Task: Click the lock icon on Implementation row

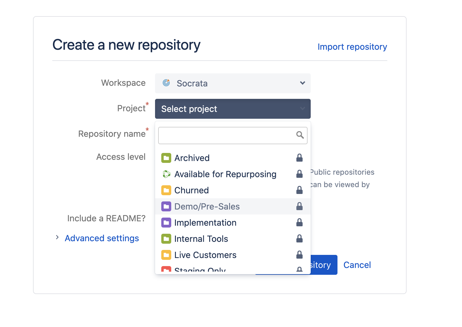Action: point(299,222)
